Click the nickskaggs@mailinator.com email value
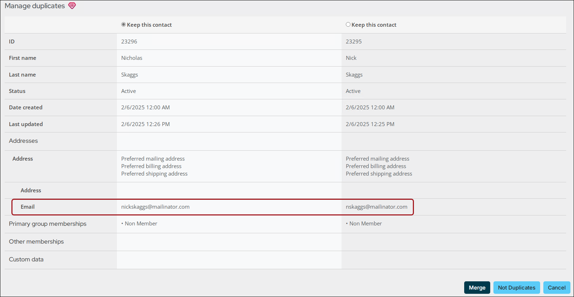This screenshot has height=297, width=574. coord(155,207)
